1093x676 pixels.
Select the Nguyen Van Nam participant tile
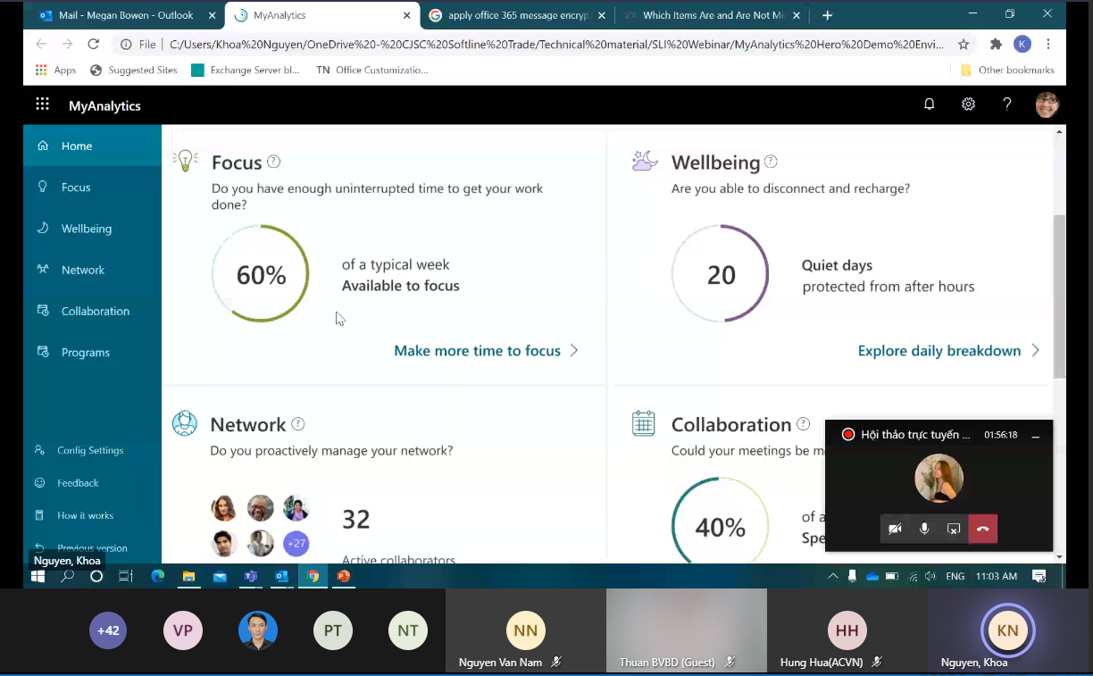click(525, 630)
